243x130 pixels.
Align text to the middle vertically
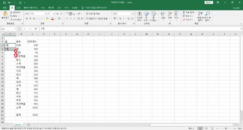pyautogui.click(x=71, y=14)
